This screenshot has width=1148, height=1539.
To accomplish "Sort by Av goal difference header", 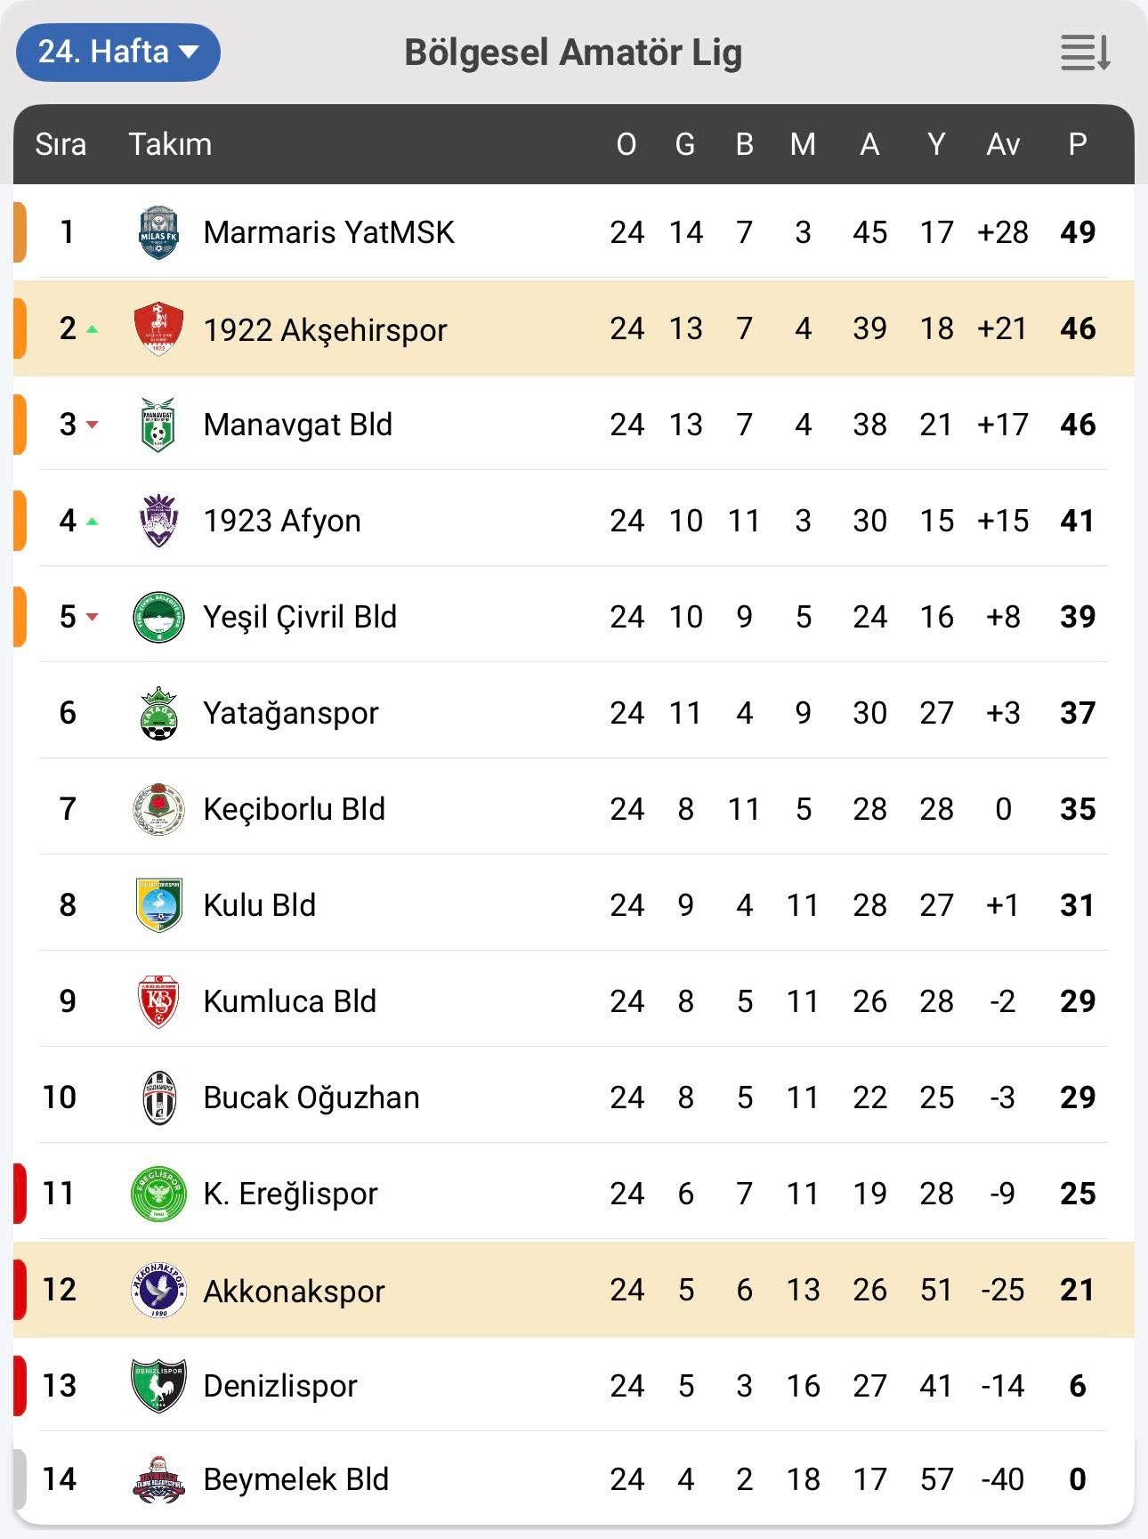I will click(x=1002, y=144).
